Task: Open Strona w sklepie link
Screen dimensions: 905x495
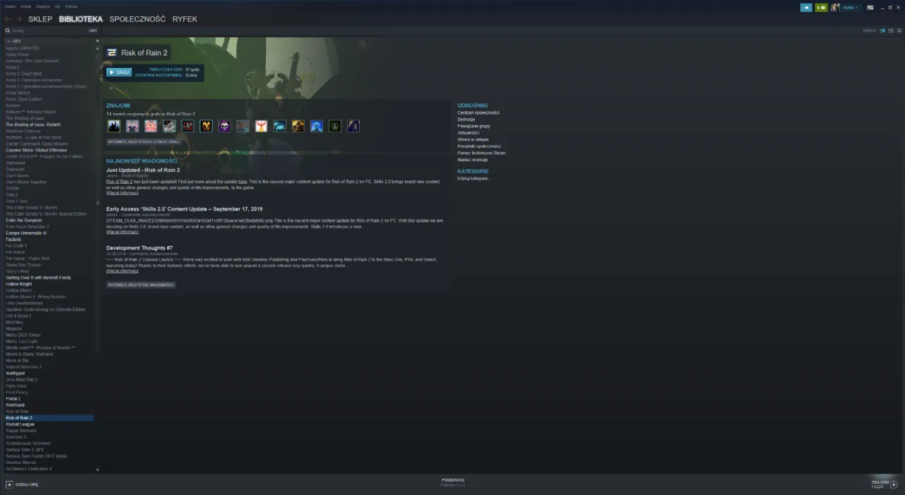Action: pos(473,139)
